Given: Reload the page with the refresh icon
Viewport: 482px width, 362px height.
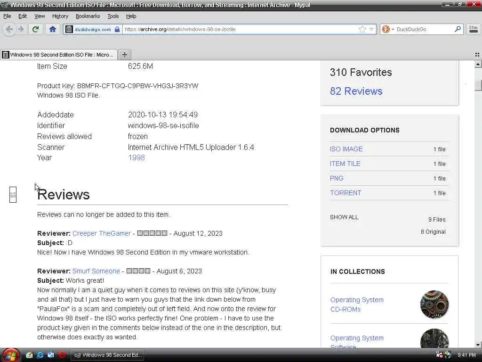Looking at the screenshot, I should click(x=36, y=29).
